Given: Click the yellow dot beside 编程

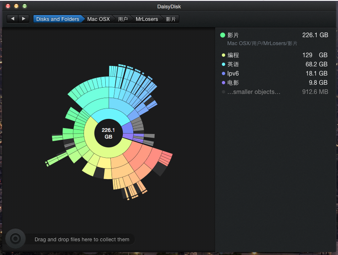Looking at the screenshot, I should [224, 55].
